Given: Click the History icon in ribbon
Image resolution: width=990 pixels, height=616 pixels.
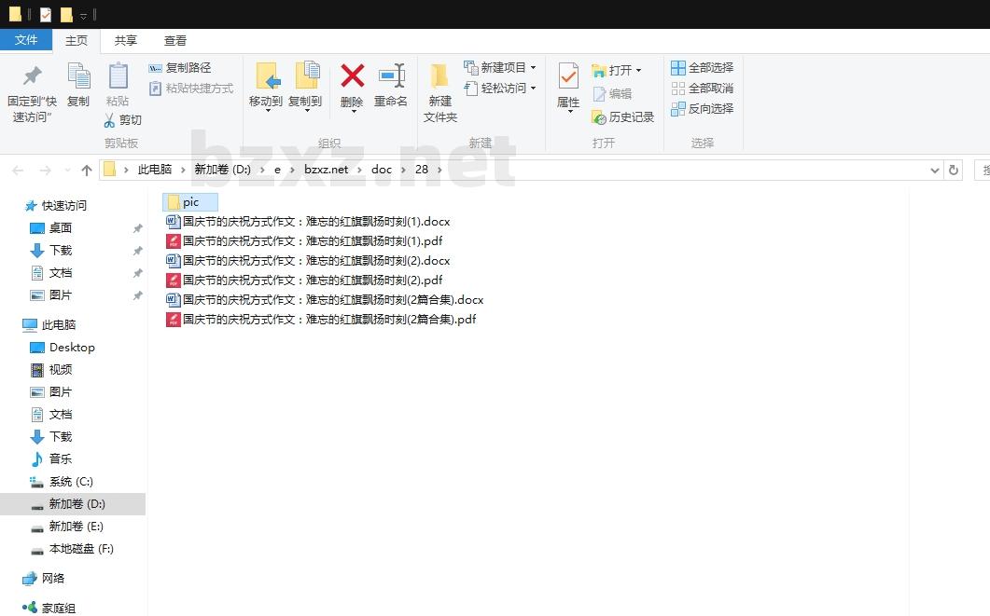Looking at the screenshot, I should (599, 117).
